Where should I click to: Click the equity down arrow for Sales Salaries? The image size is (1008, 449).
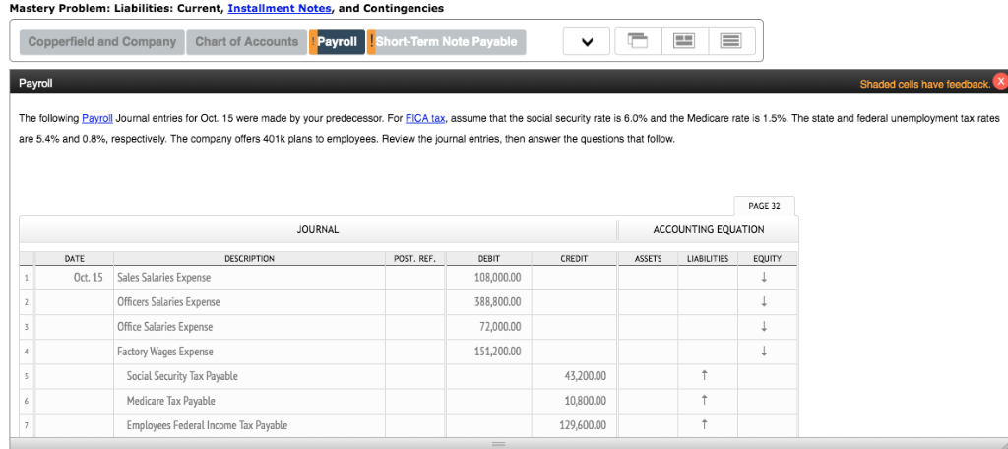(x=764, y=278)
